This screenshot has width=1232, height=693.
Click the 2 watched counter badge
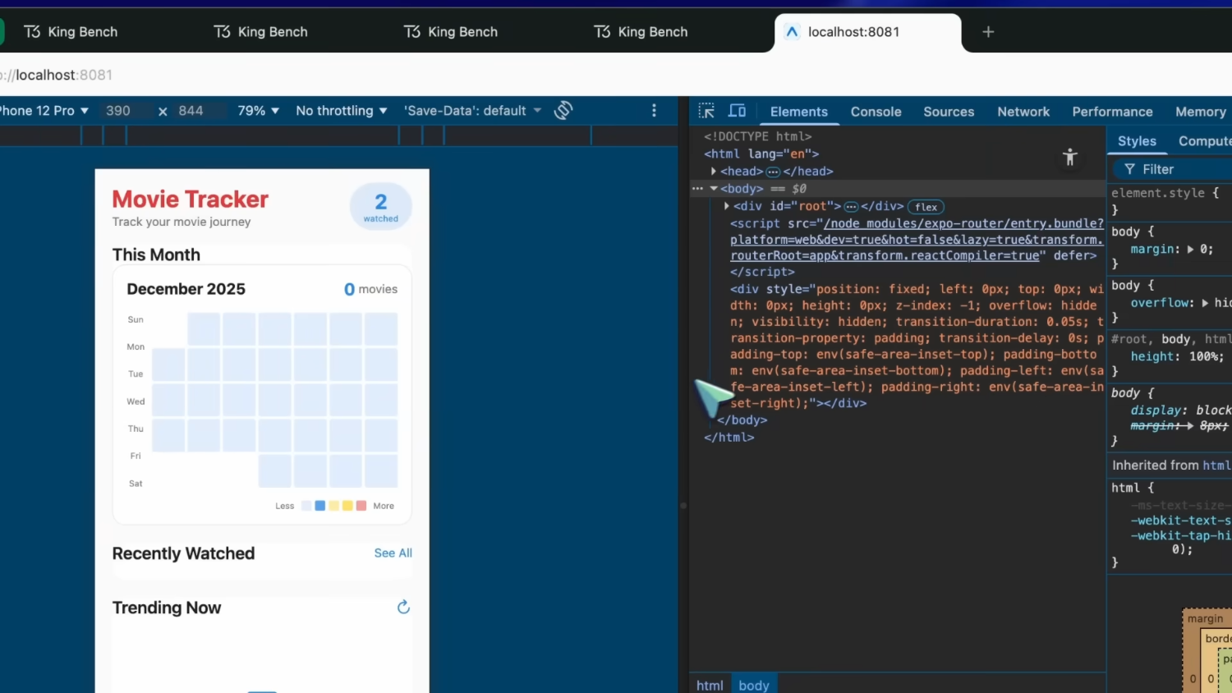(381, 207)
